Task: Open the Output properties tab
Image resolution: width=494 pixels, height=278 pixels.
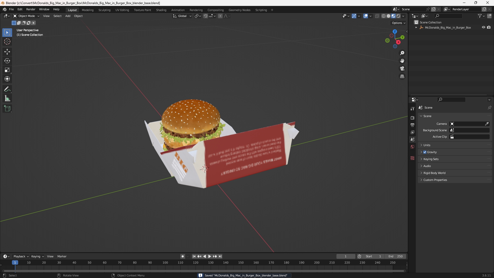Action: point(412,125)
